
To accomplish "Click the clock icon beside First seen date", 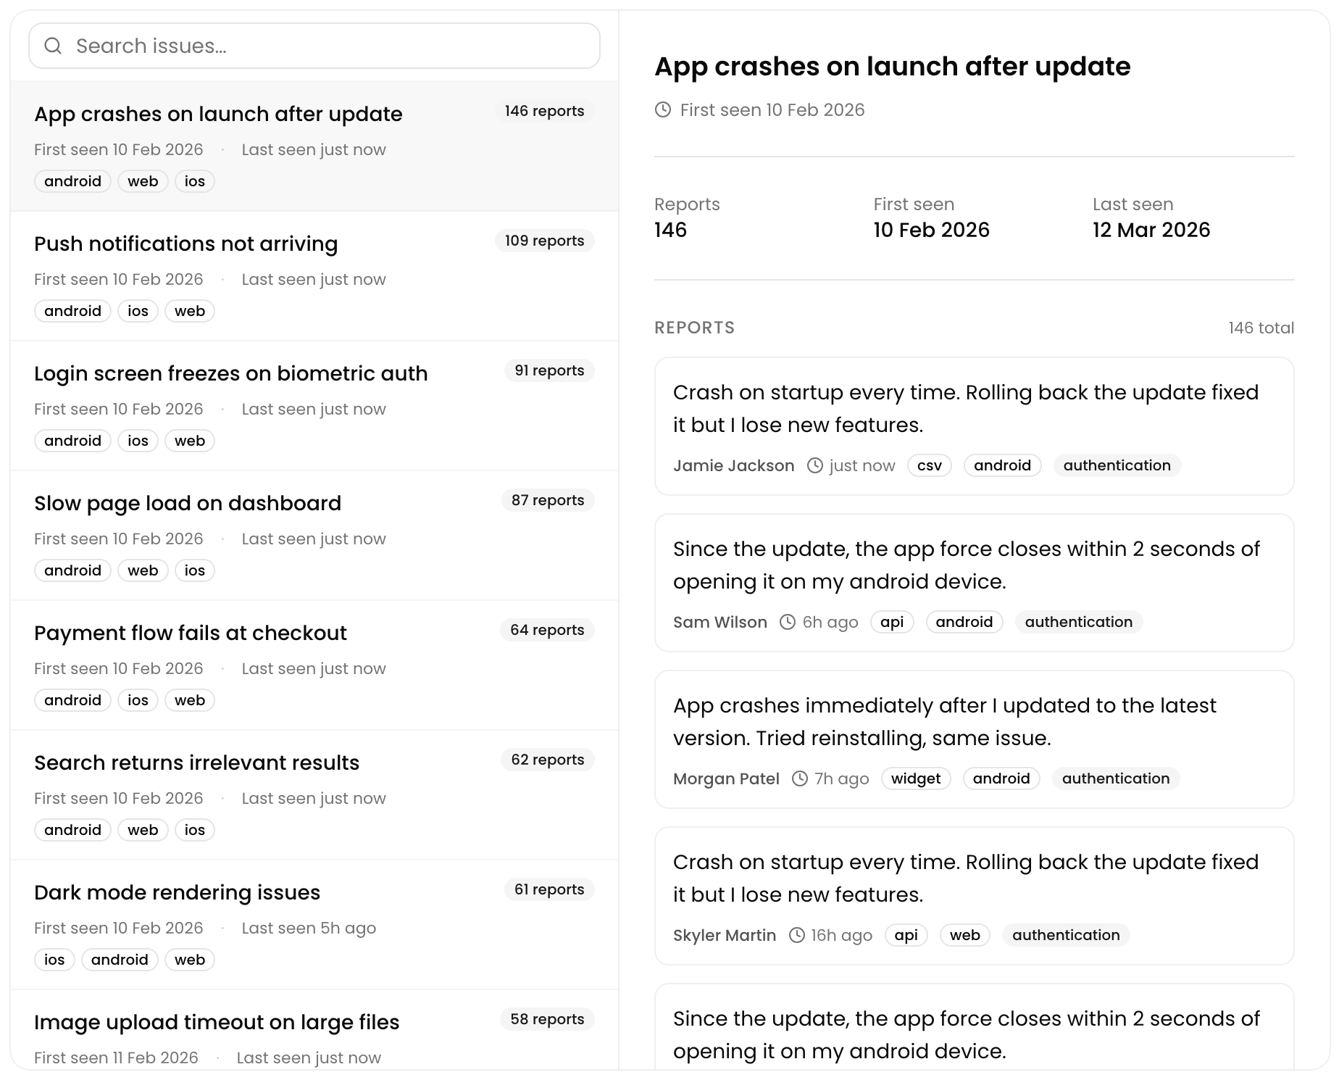I will 663,110.
